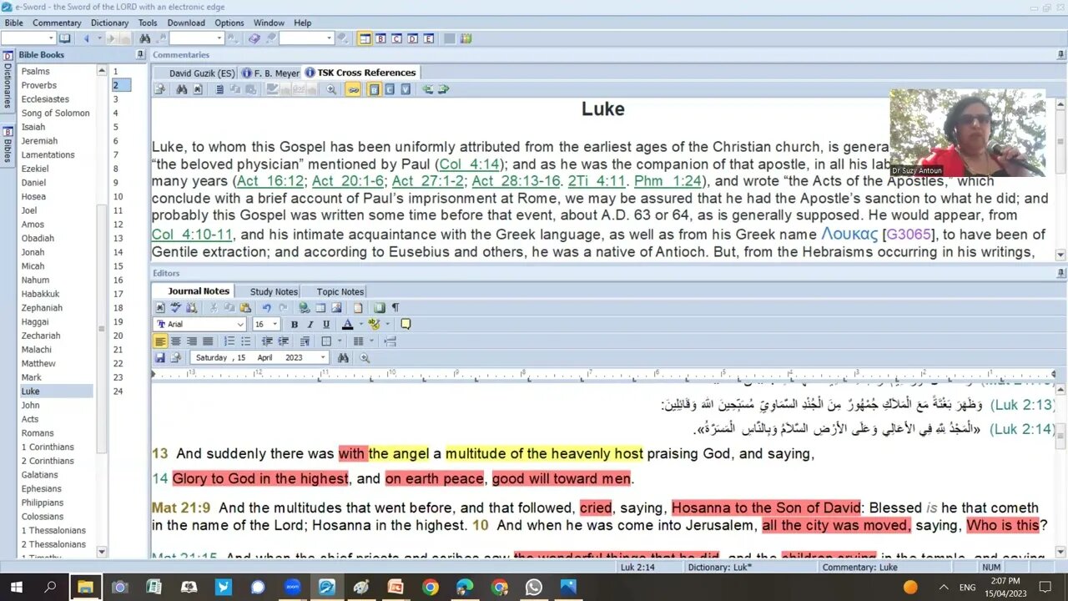Image resolution: width=1068 pixels, height=601 pixels.
Task: Run spell check in the editor toolbar
Action: point(176,307)
